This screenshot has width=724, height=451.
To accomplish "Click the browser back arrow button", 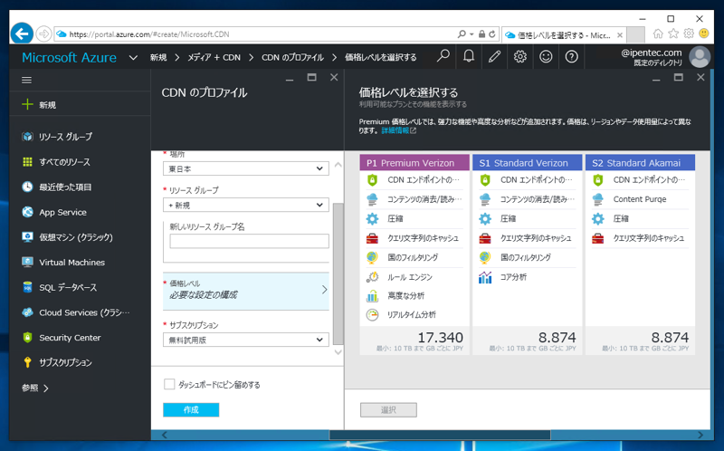I will coord(22,34).
